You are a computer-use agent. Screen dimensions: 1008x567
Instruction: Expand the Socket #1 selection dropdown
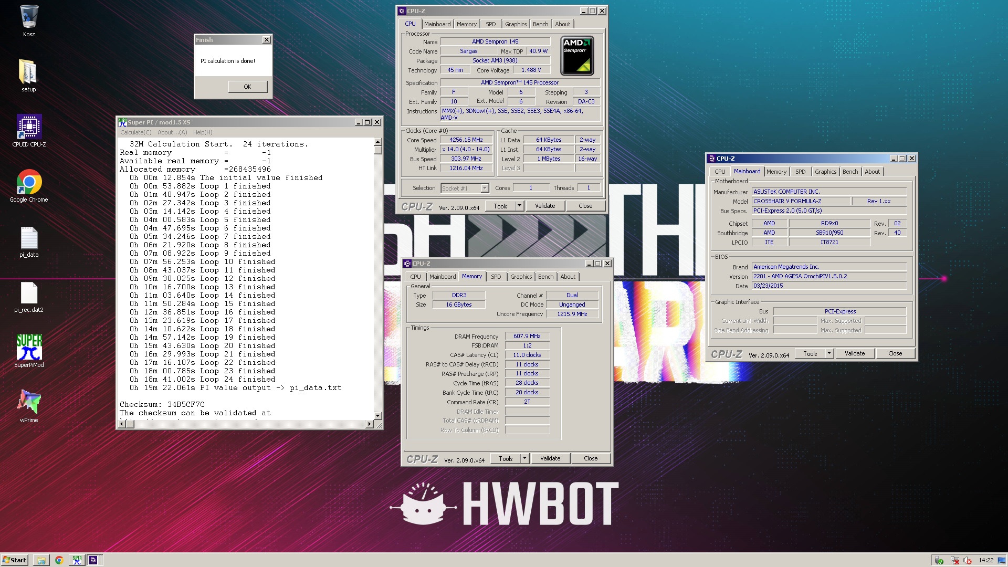click(485, 188)
